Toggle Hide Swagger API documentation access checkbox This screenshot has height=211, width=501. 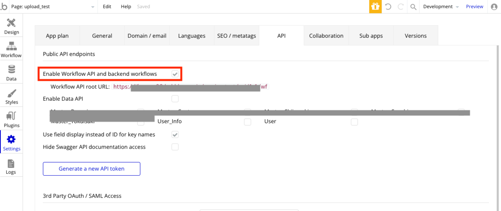coord(175,147)
